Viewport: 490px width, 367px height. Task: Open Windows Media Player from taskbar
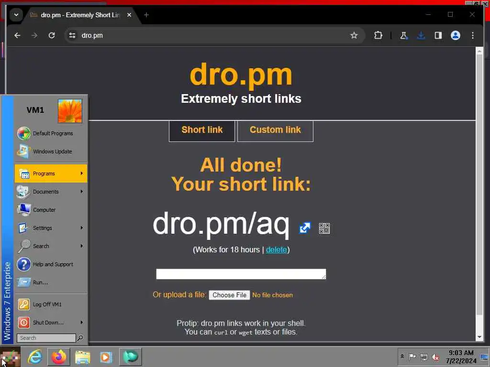tap(106, 356)
